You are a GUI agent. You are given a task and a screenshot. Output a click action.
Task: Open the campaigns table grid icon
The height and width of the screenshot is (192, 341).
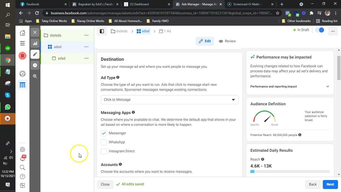[22, 85]
